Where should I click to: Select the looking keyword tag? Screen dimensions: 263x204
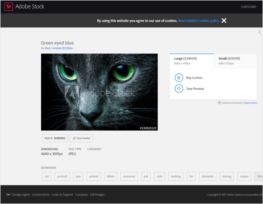[x=176, y=176]
